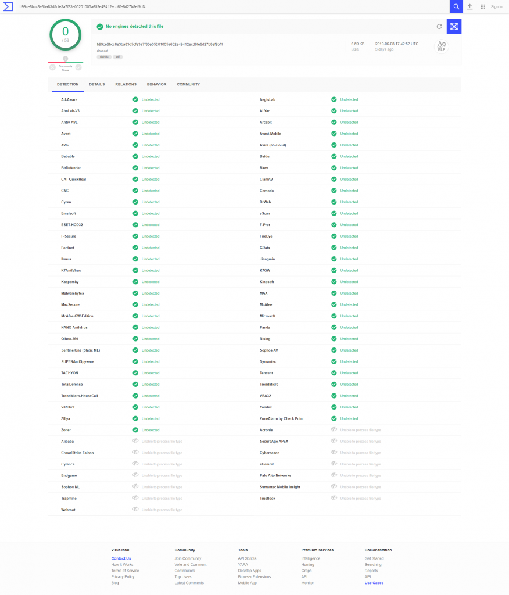This screenshot has height=595, width=509.
Task: Open the apps grid menu icon
Action: pos(483,6)
